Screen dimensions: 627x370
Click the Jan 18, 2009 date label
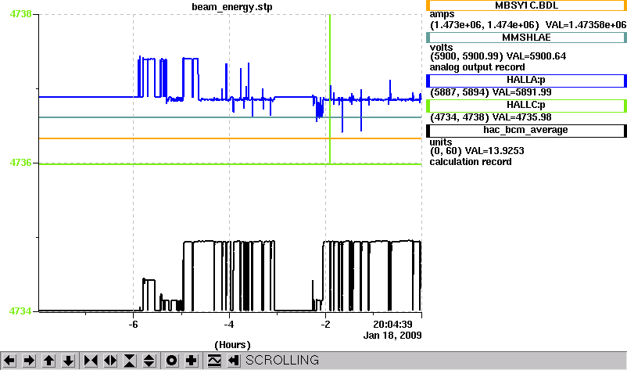tap(392, 336)
